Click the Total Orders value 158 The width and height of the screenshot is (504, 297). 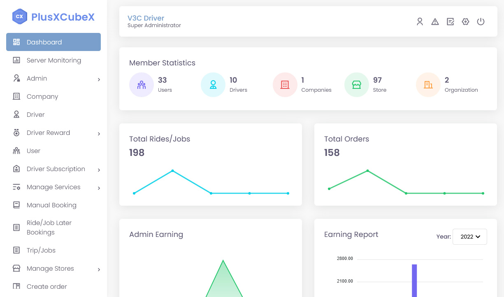pyautogui.click(x=332, y=153)
